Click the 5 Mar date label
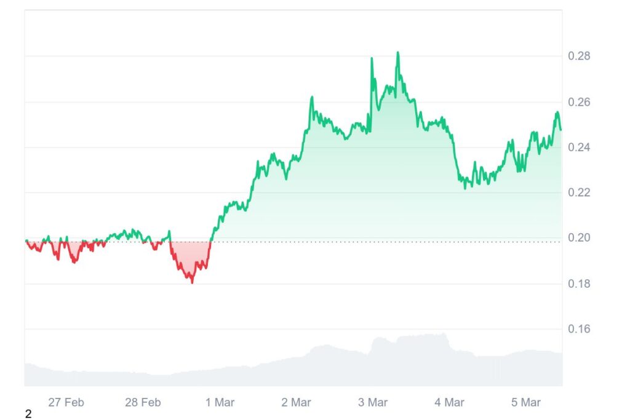This screenshot has height=420, width=630. 526,403
